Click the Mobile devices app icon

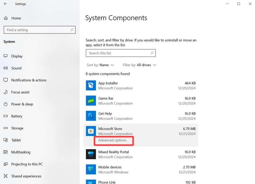click(91, 169)
